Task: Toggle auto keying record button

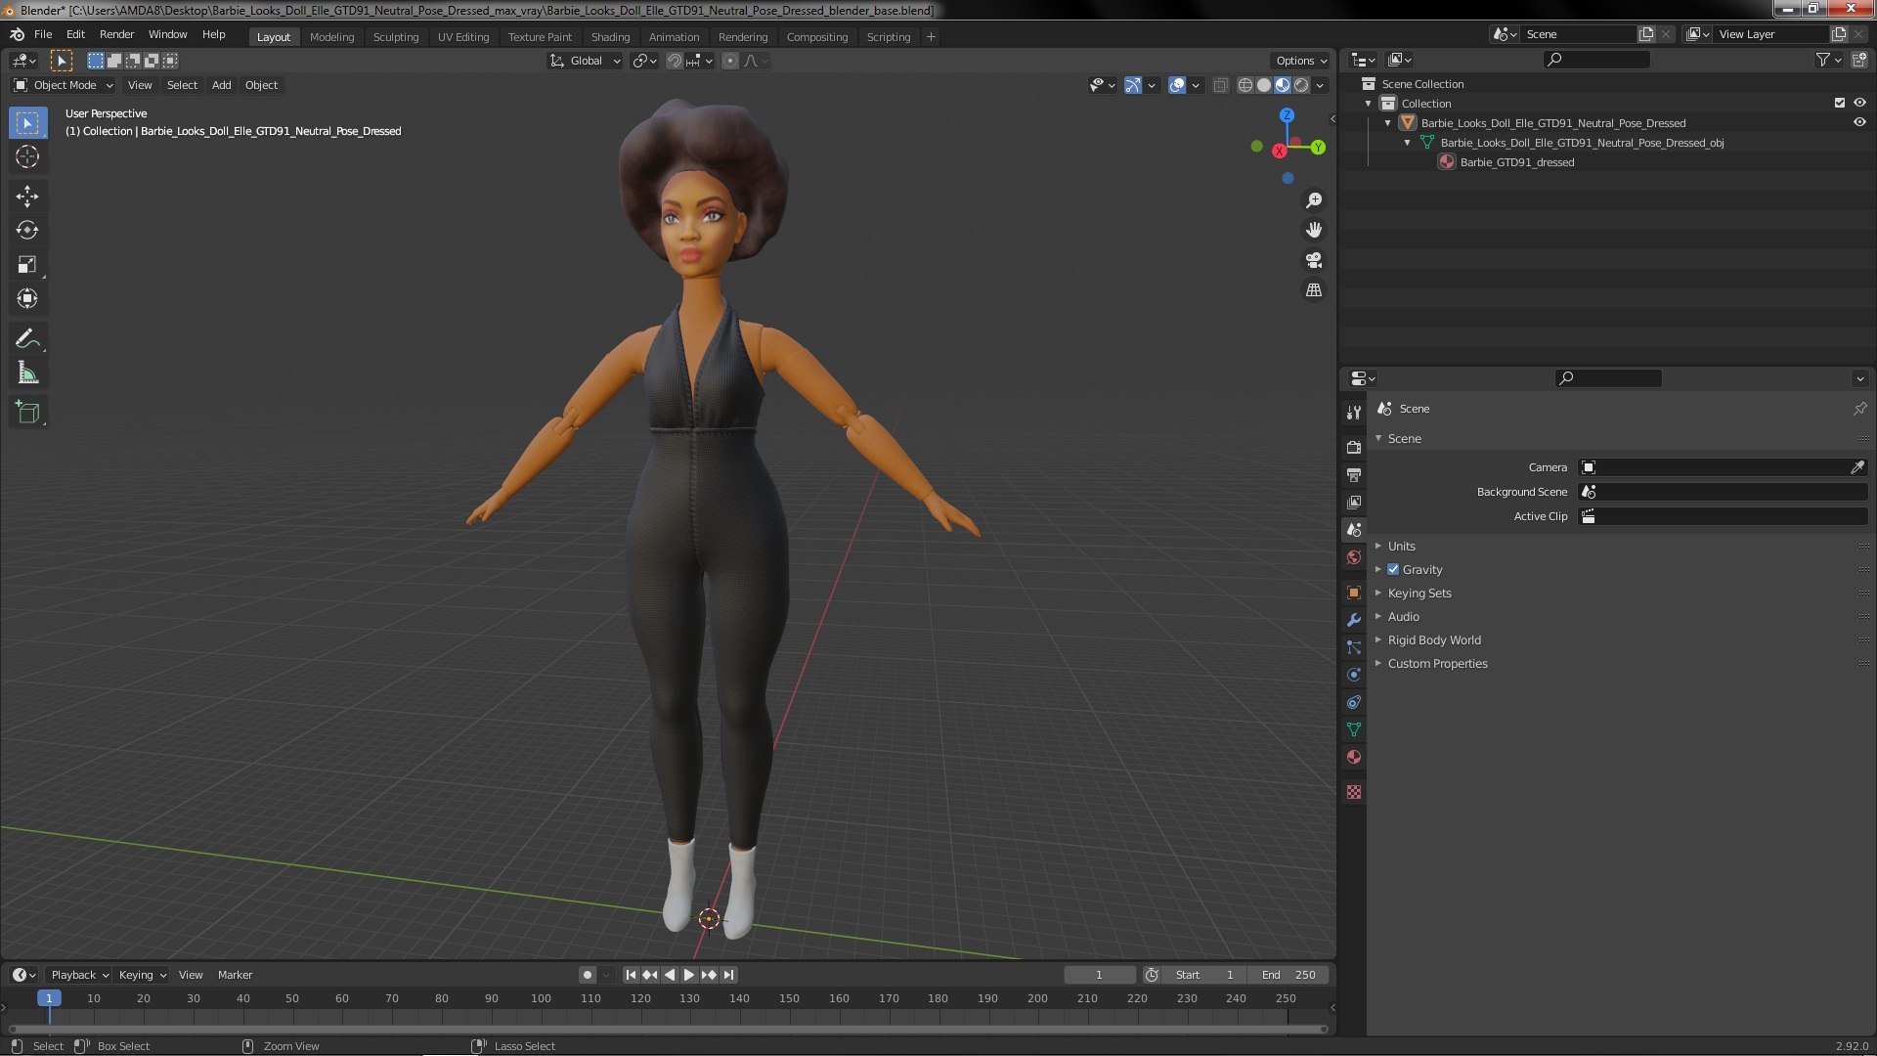Action: pos(587,975)
